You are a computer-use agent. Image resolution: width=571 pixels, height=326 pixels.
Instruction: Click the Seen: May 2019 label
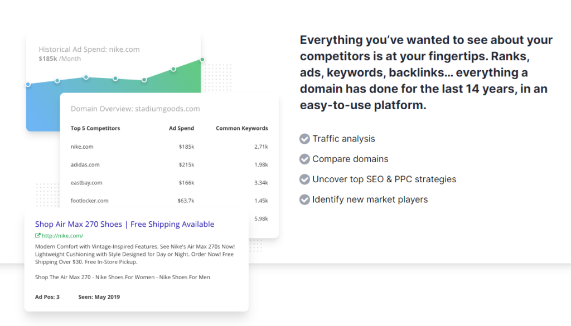tap(99, 297)
